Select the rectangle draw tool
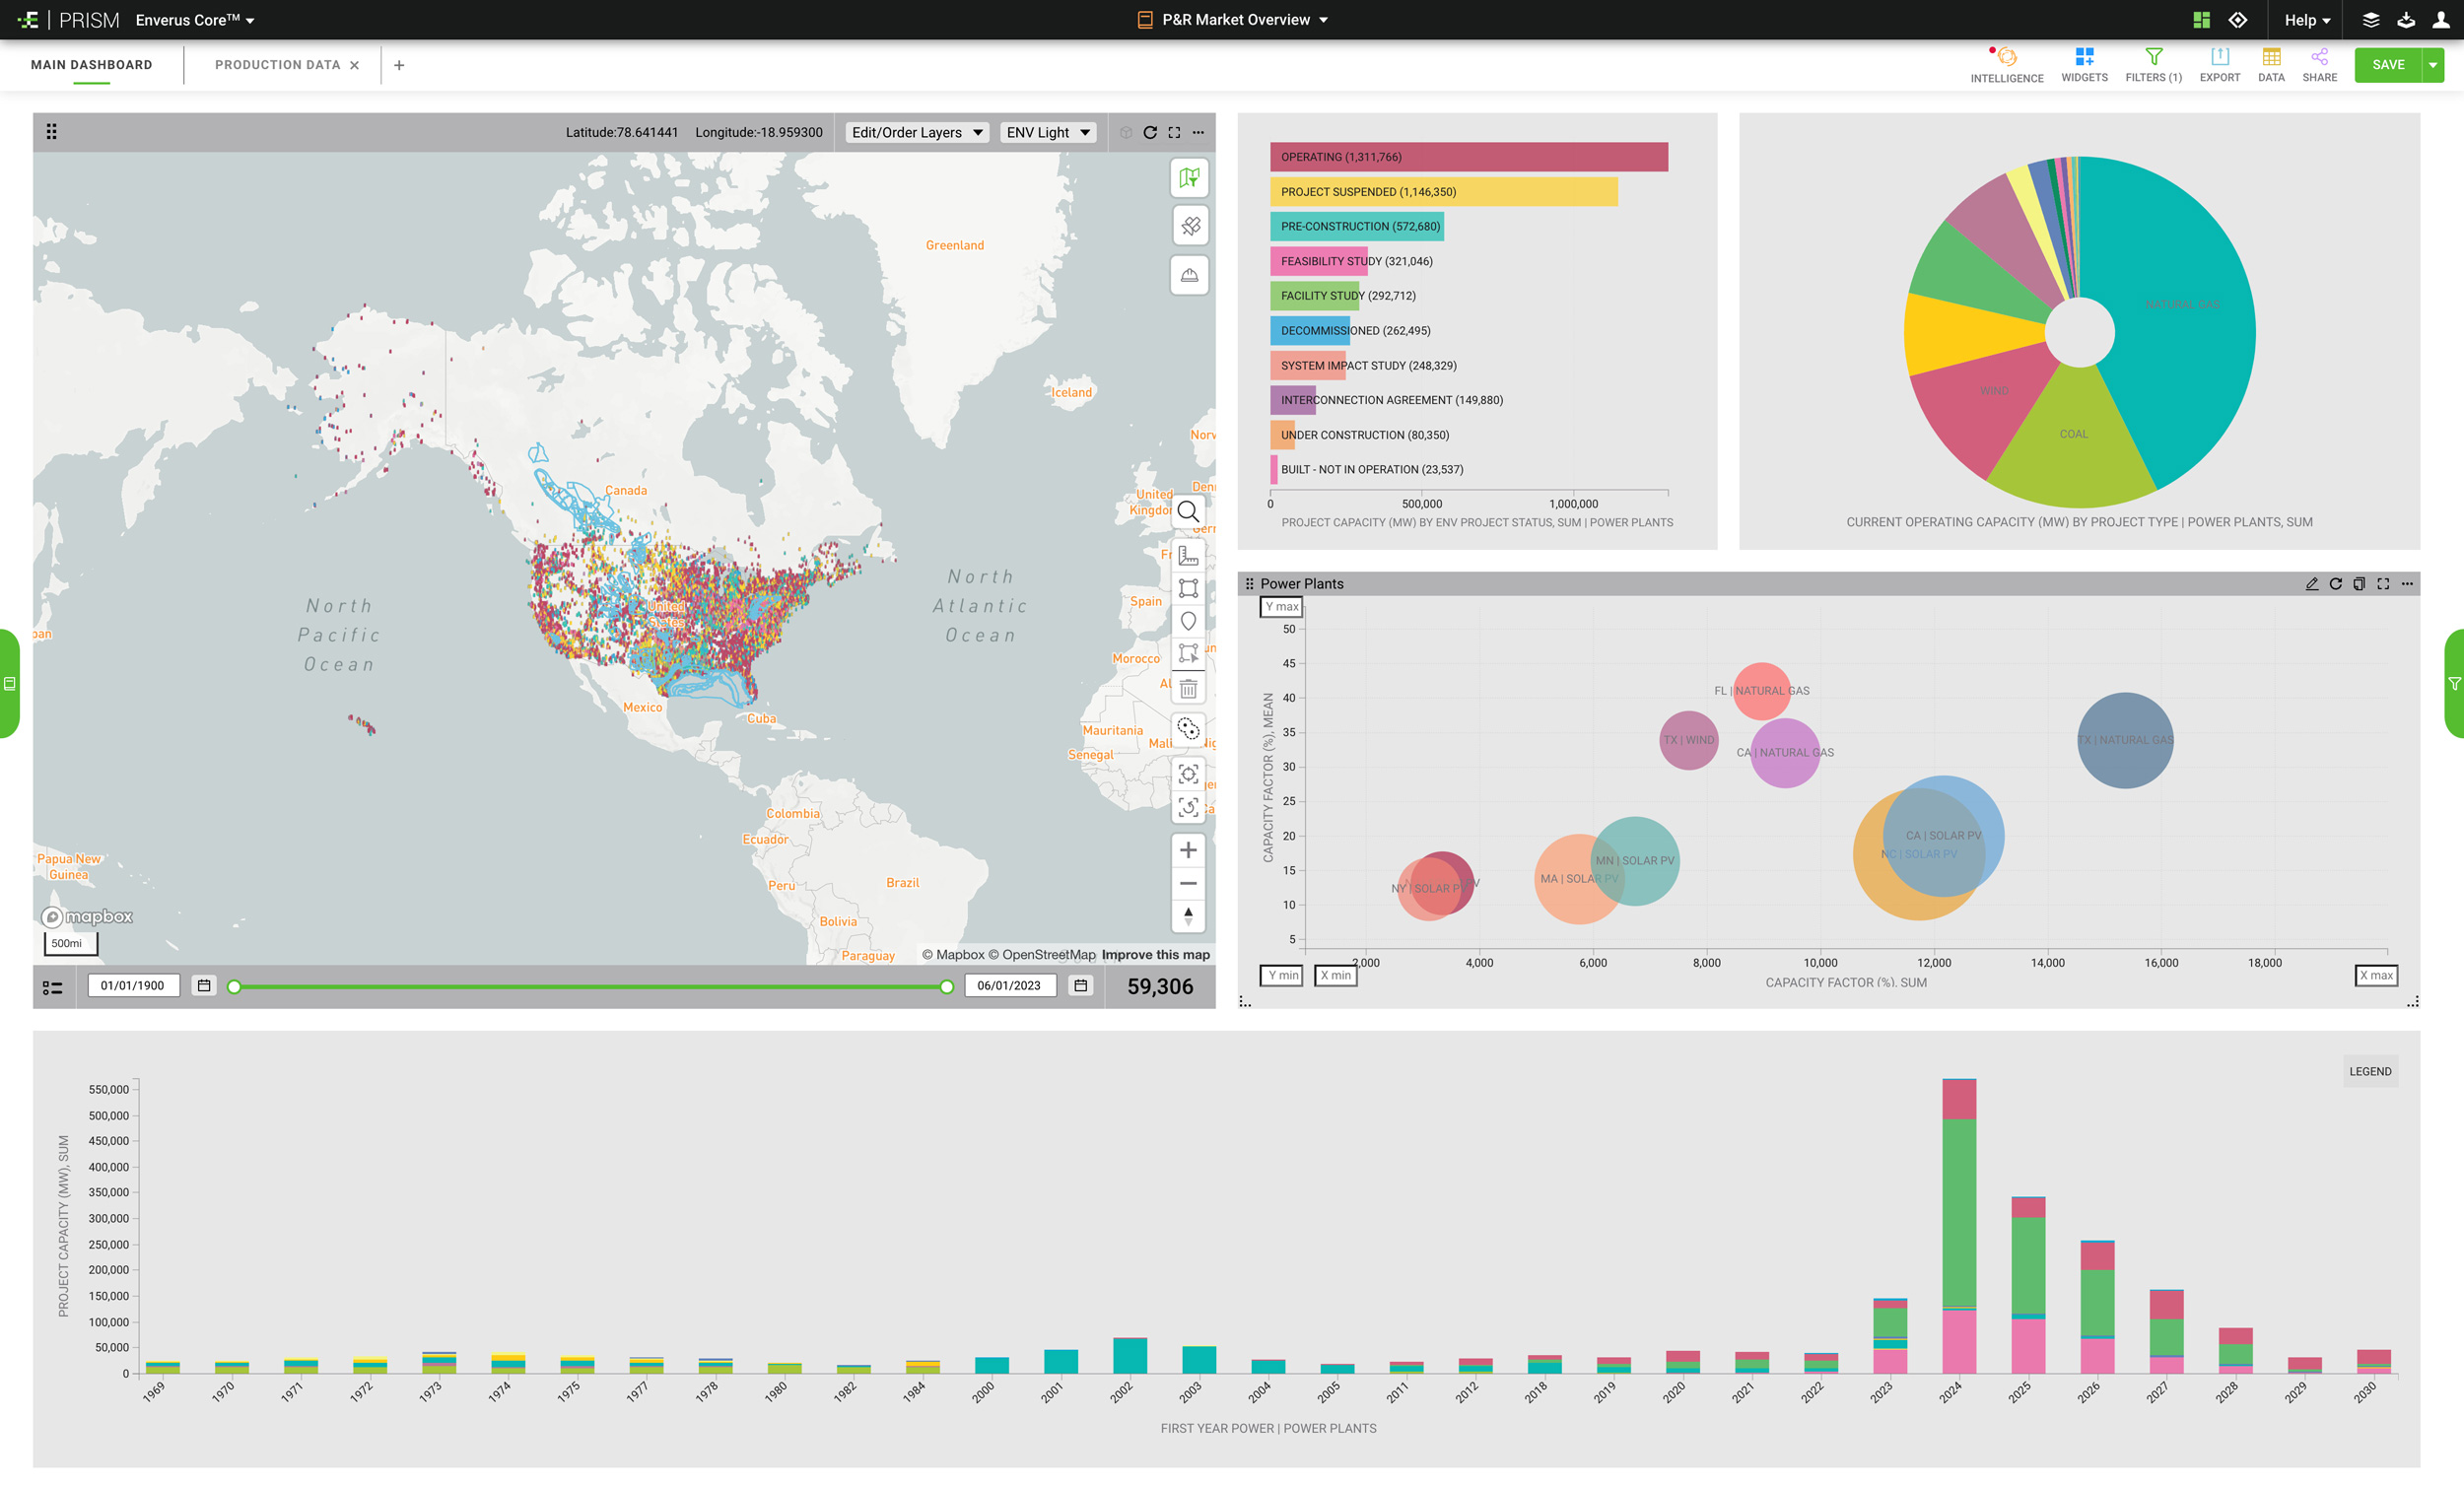 [x=1188, y=588]
